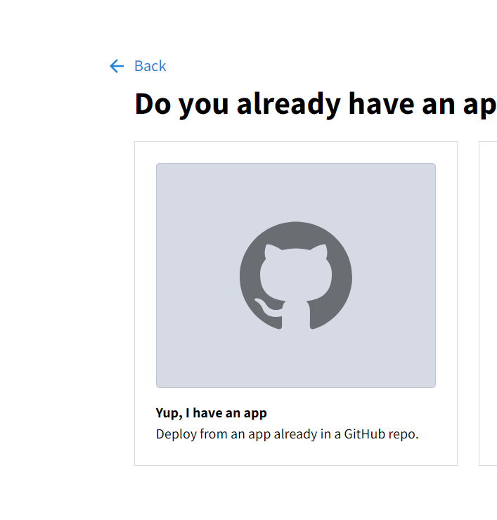Image resolution: width=497 pixels, height=520 pixels.
Task: Click "Deploy from an app already in a GitHub repo."
Action: [288, 434]
